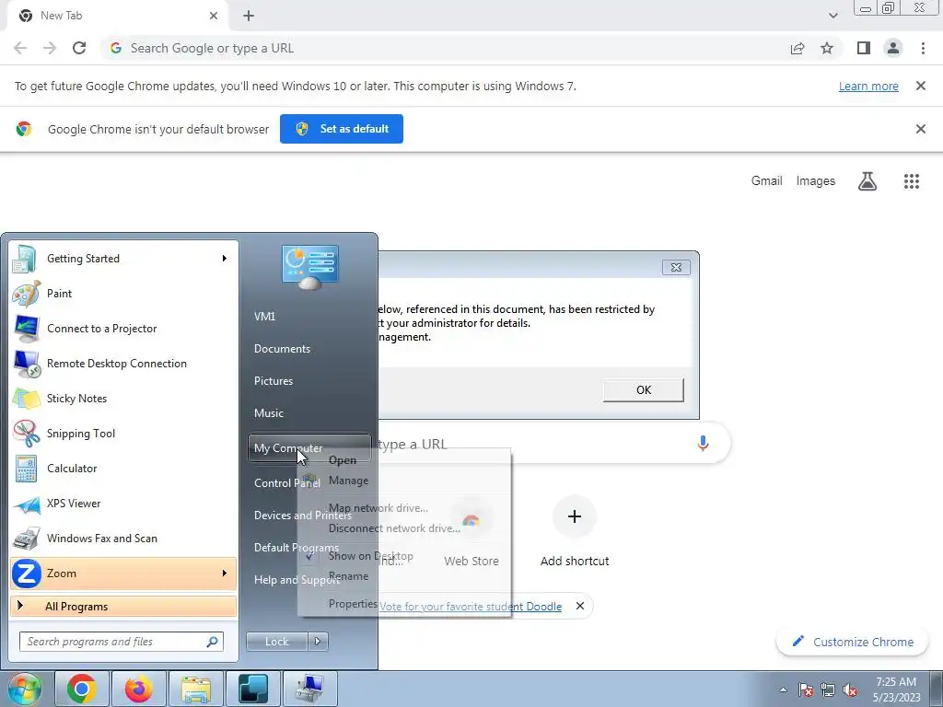Open the network tray icon
This screenshot has width=943, height=707.
(x=828, y=690)
